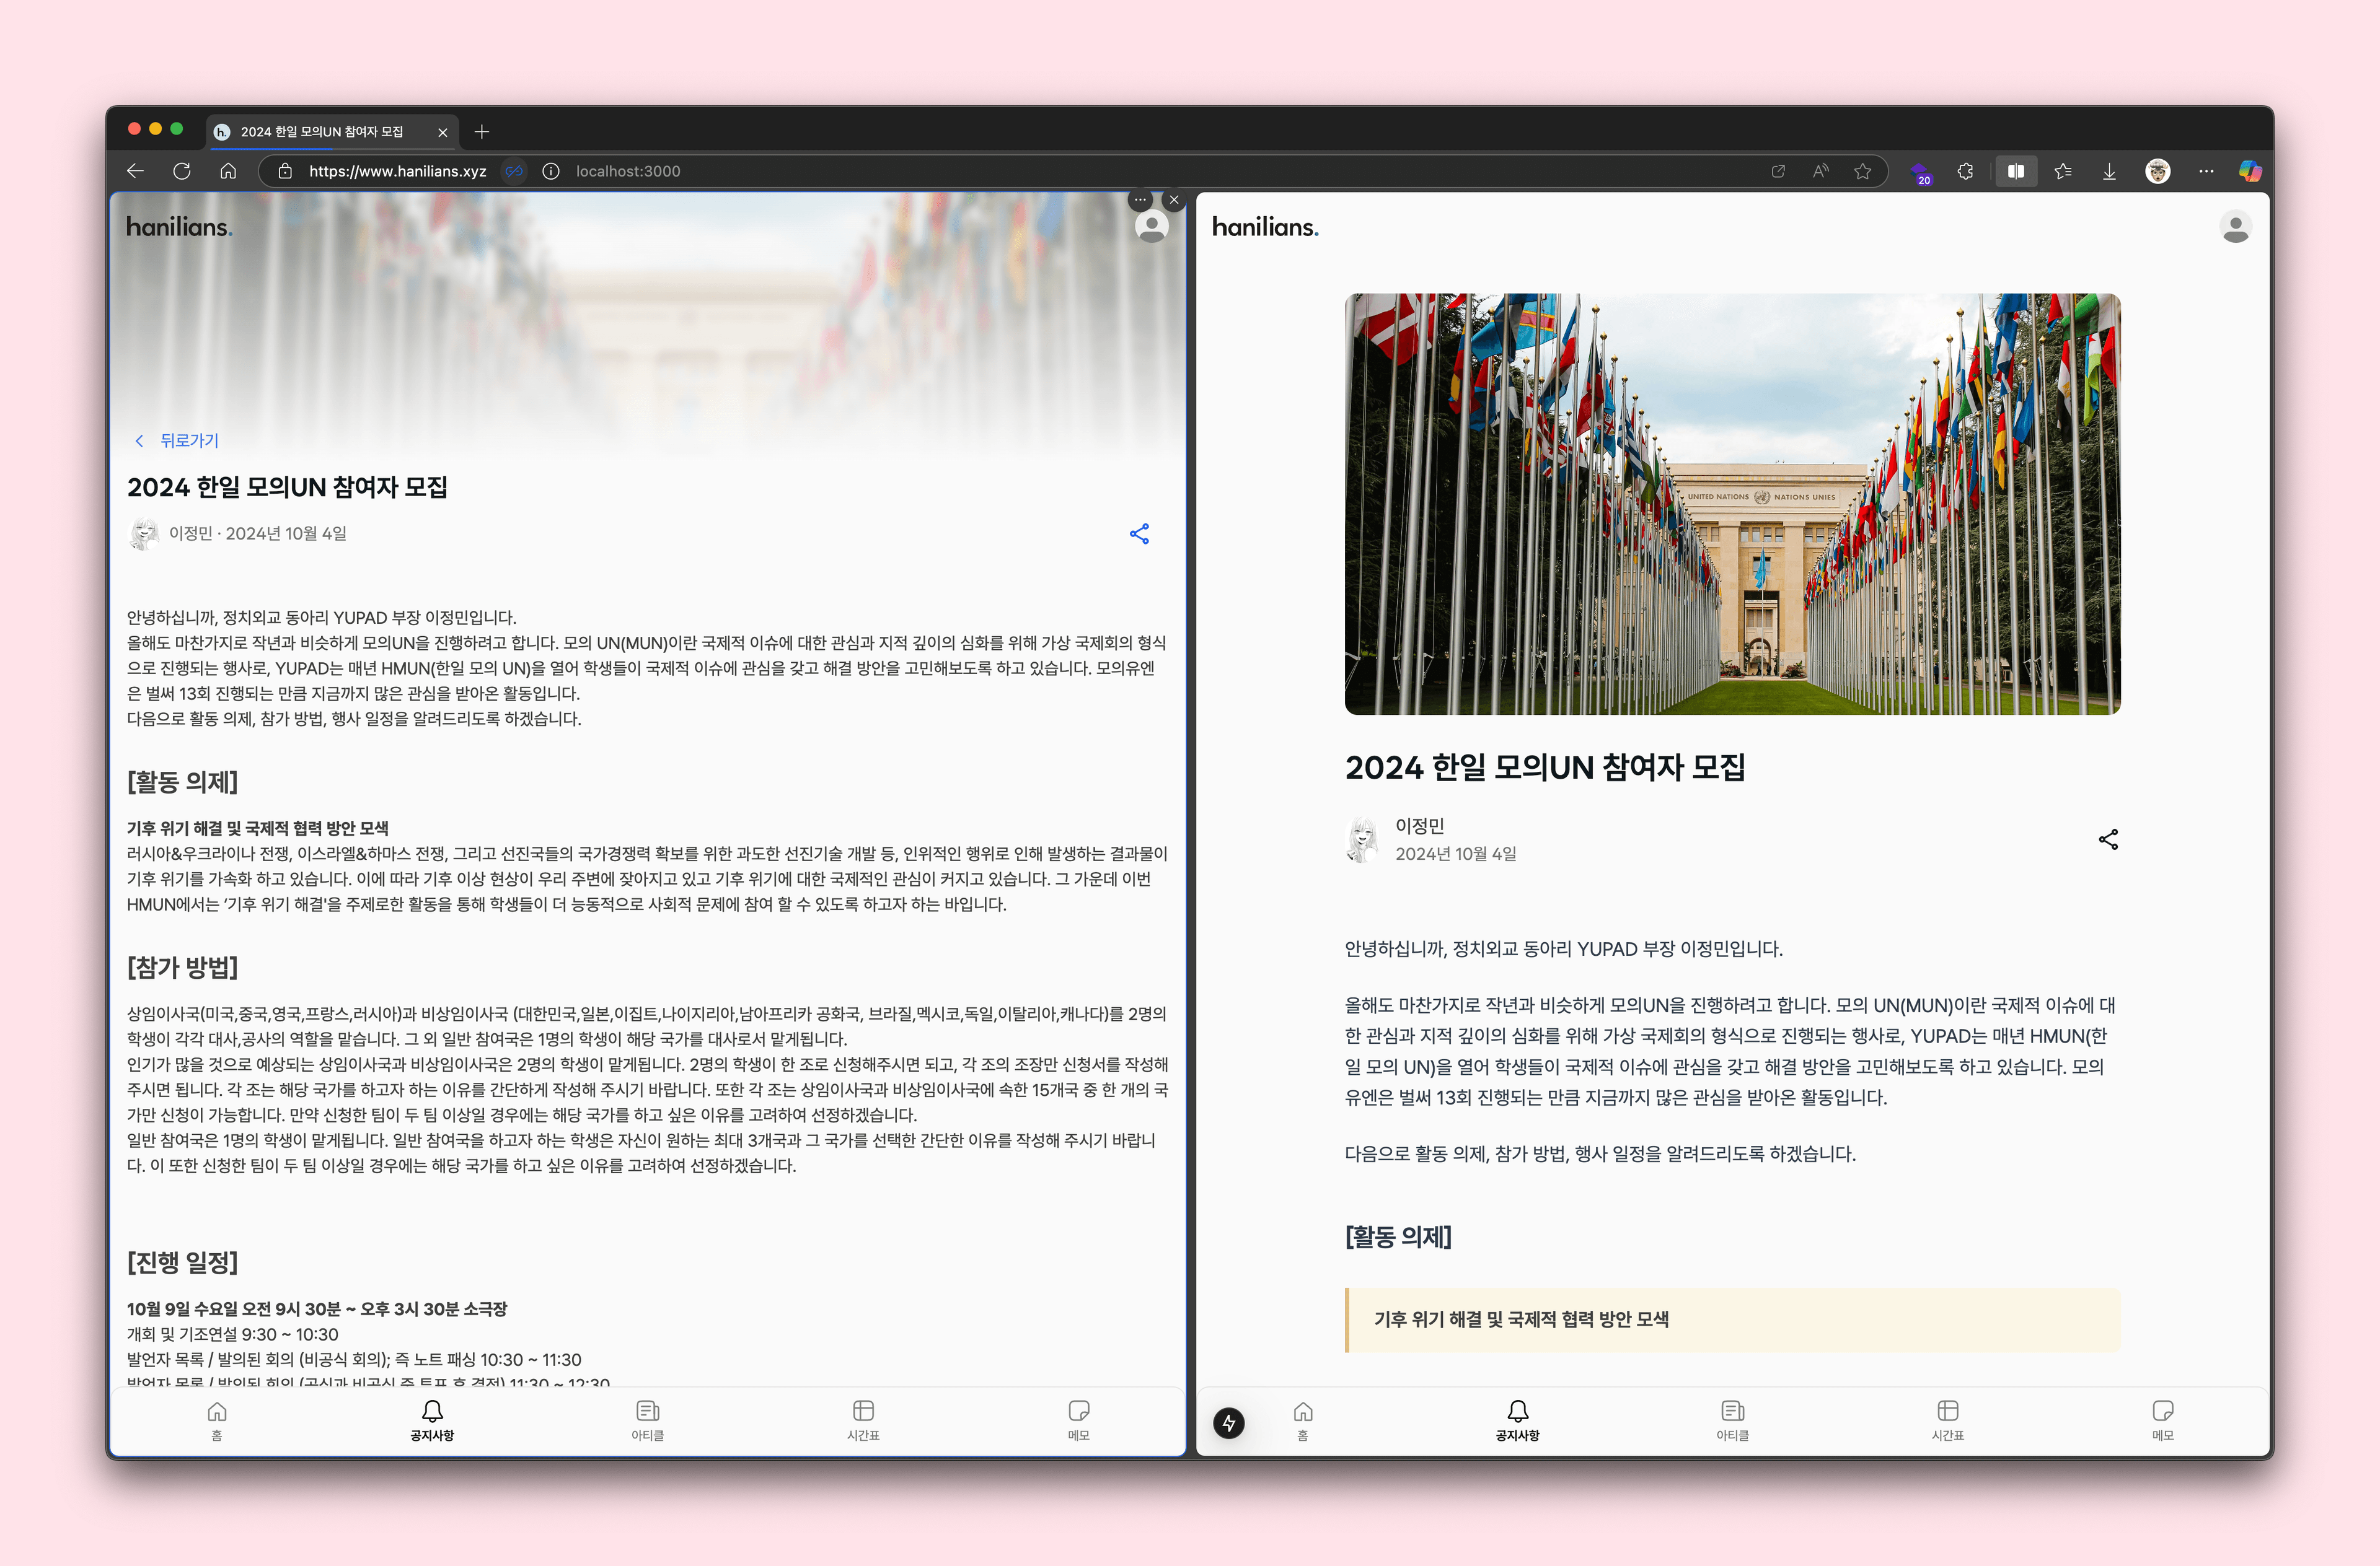This screenshot has height=1566, width=2380.
Task: Toggle the split screen browser button
Action: 2016,171
